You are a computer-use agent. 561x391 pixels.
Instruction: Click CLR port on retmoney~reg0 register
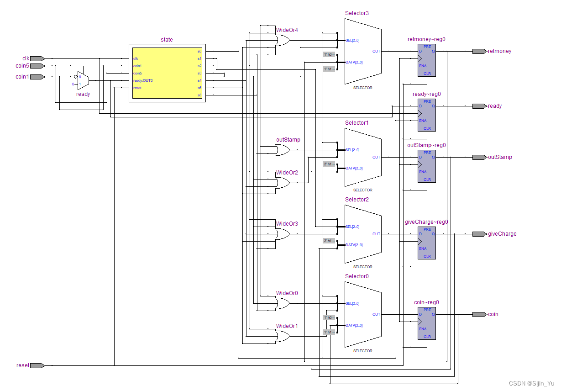coord(427,74)
